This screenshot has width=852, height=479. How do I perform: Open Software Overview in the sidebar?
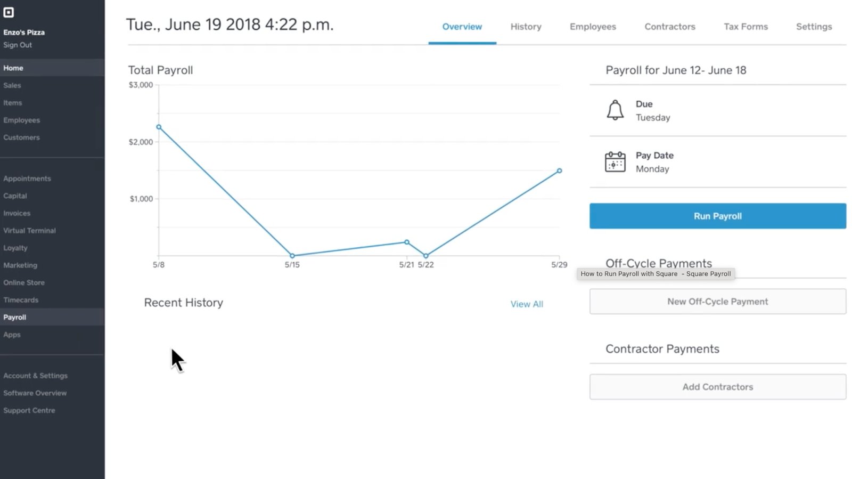[35, 393]
